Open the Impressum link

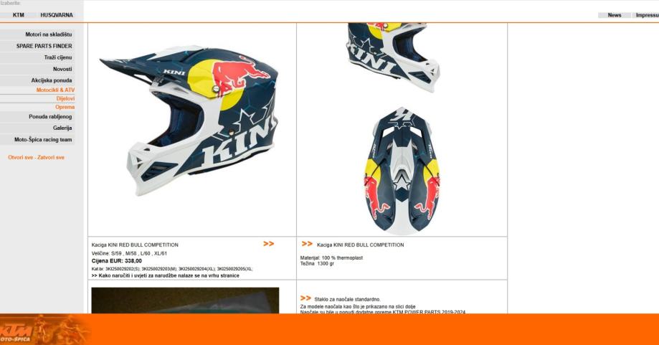[647, 15]
